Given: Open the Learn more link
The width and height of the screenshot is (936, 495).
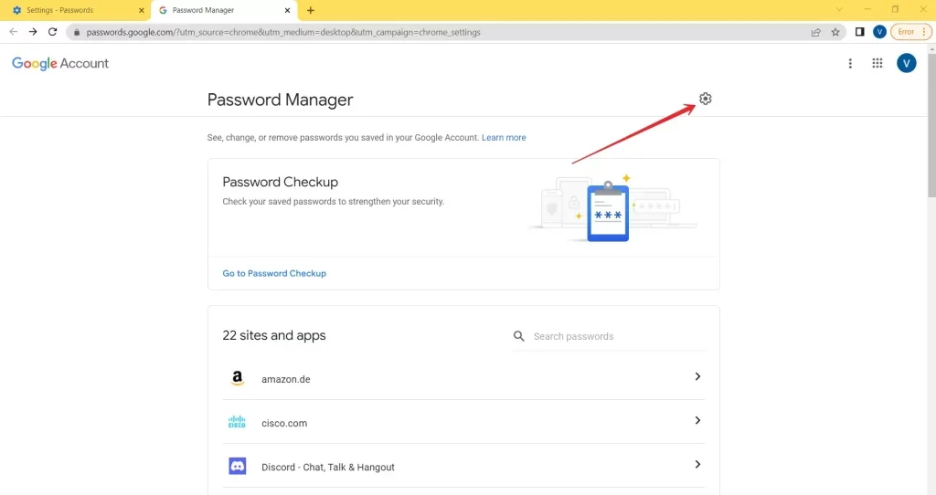Looking at the screenshot, I should point(504,137).
